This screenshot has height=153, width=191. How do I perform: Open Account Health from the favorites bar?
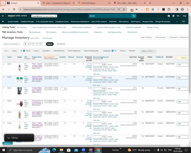click(x=13, y=21)
